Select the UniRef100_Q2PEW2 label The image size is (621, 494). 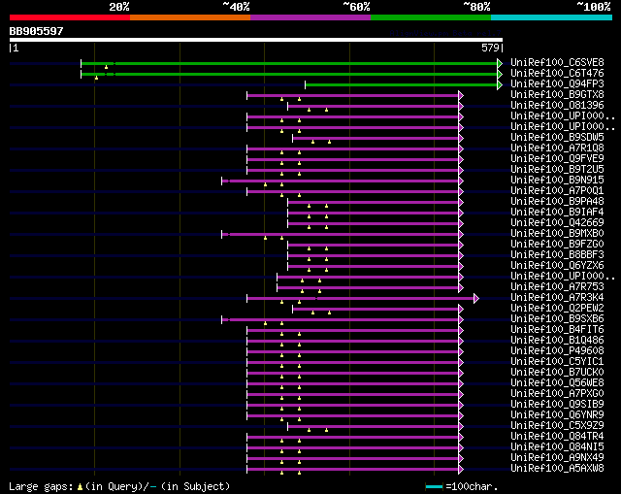click(x=557, y=309)
